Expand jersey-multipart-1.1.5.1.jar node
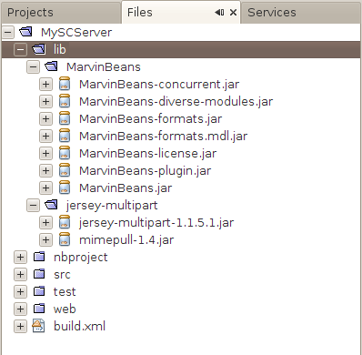Viewport: 362px width, 355px height. (45, 223)
